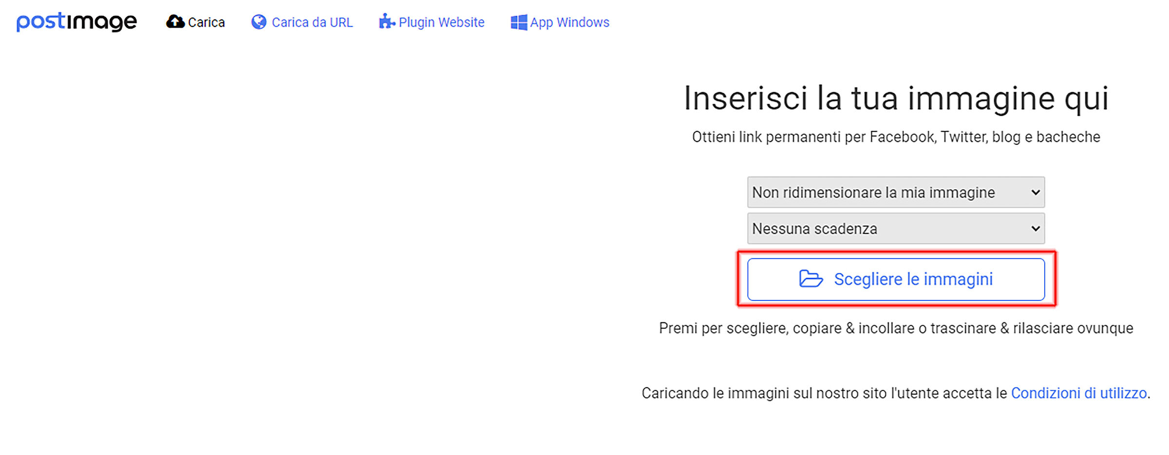The image size is (1169, 455).
Task: Open the Carica menu item
Action: 207,22
